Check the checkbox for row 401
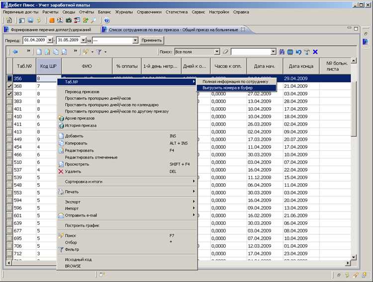The image size is (373, 282). pos(9,109)
